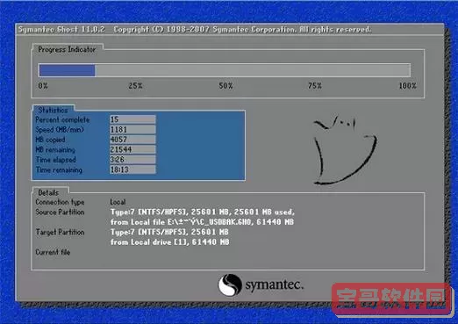Click the 75% progress marker label
Screen dimensions: 458x324
[315, 86]
